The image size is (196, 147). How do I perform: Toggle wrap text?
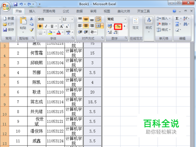tap(98, 19)
